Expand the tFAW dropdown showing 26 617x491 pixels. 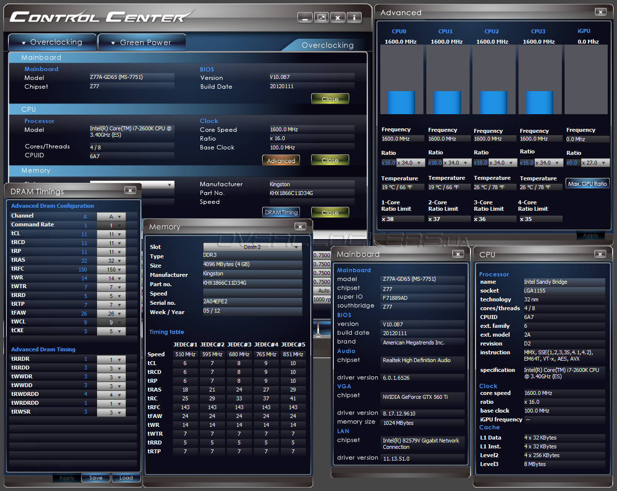[111, 314]
